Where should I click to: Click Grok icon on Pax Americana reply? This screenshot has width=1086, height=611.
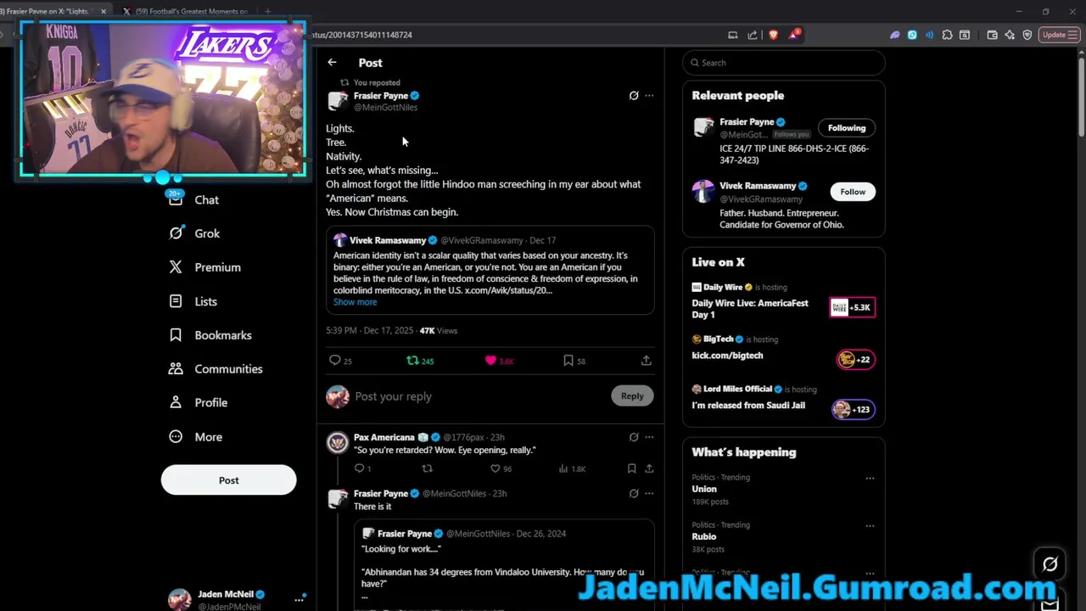click(633, 437)
